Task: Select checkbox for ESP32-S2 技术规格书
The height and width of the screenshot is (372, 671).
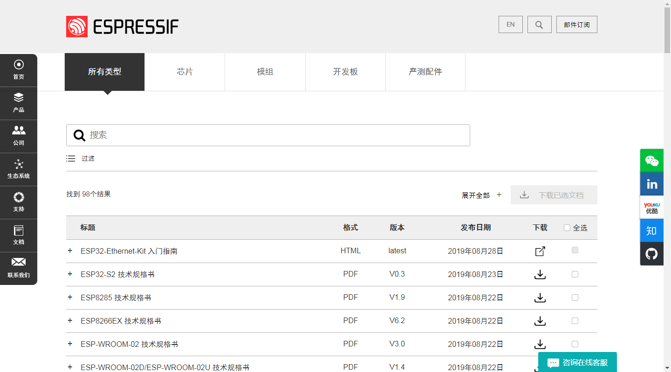Action: 575,274
